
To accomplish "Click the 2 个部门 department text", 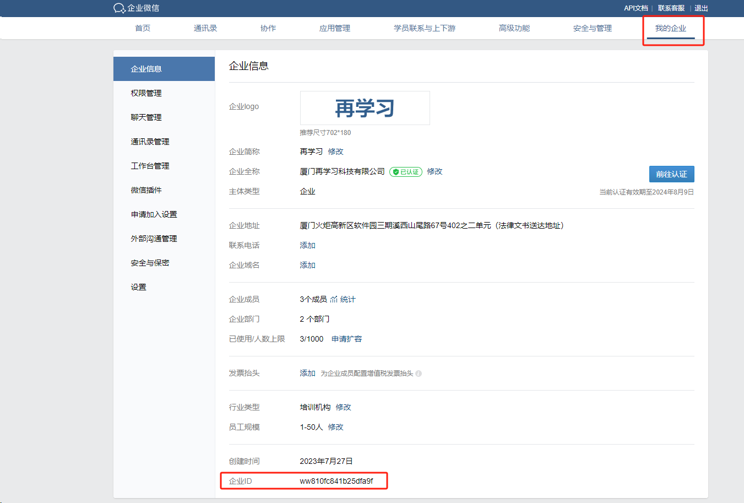I will 314,319.
